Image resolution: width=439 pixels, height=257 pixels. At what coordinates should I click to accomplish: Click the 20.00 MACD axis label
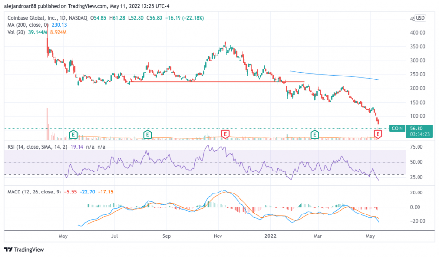coord(417,193)
